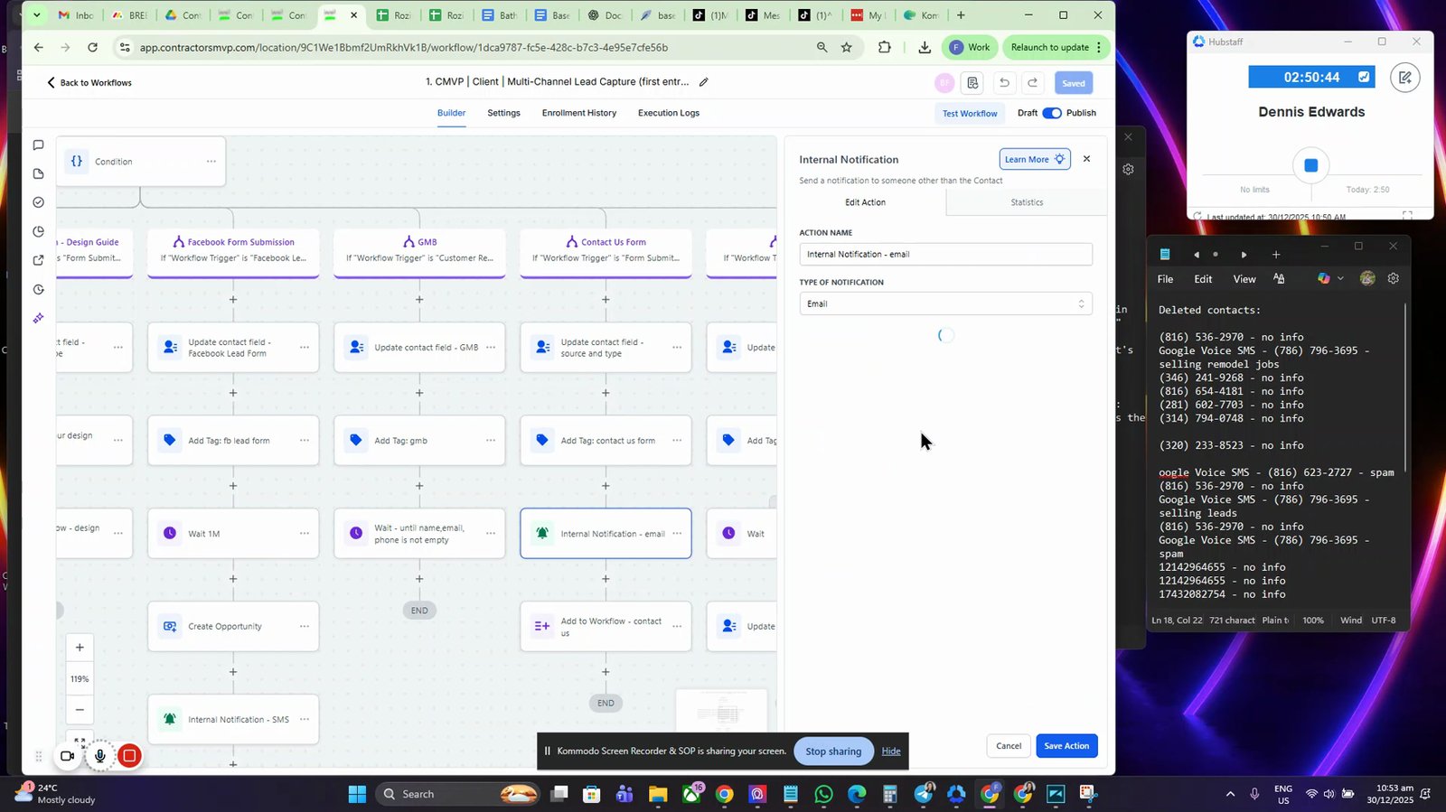The height and width of the screenshot is (812, 1446).
Task: Open the Chrome extensions puzzle icon
Action: (884, 48)
